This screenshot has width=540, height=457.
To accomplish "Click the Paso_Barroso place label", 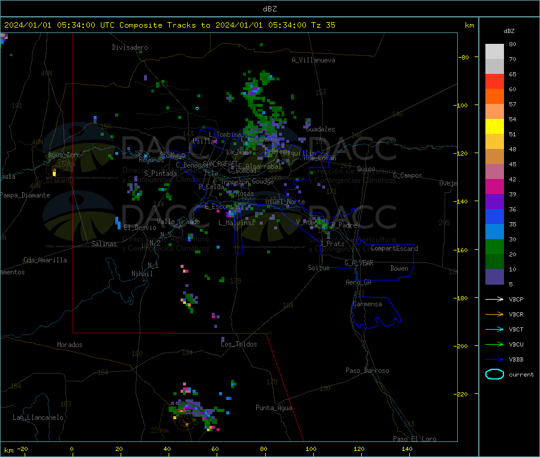I will (367, 371).
